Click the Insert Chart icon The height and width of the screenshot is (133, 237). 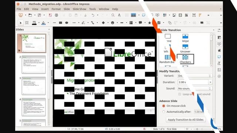pos(187,15)
